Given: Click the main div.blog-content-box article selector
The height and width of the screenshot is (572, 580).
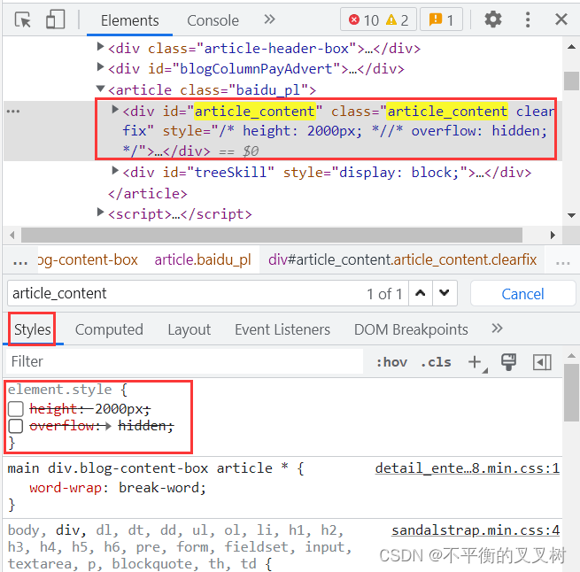Looking at the screenshot, I should click(148, 468).
